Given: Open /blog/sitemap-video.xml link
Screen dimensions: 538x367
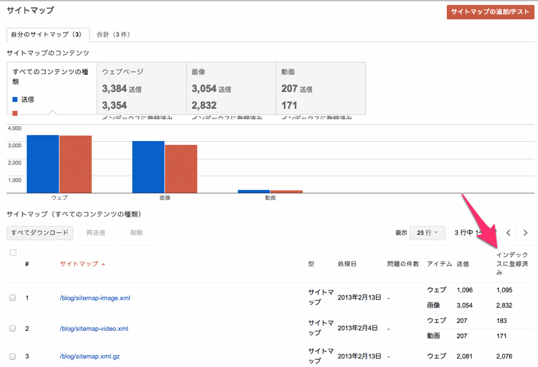Looking at the screenshot, I should [x=94, y=328].
